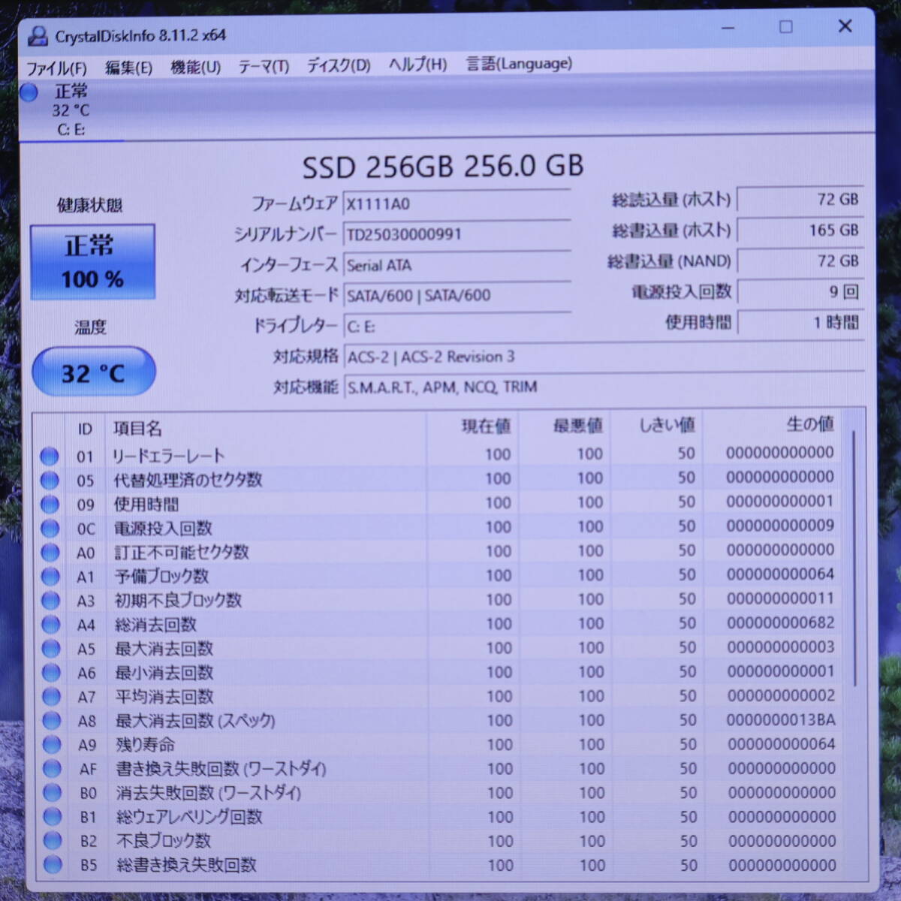Click raw value 000000000682 in 総消去回数 row
Viewport: 901px width, 901px height.
(781, 622)
